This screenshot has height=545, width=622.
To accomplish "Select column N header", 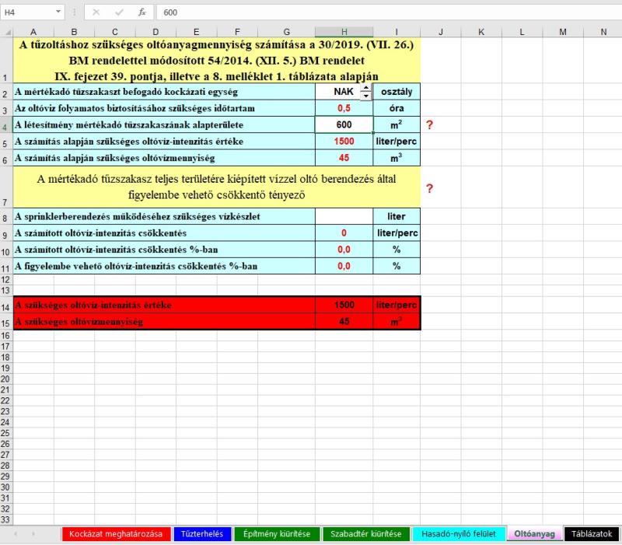I will (x=603, y=32).
